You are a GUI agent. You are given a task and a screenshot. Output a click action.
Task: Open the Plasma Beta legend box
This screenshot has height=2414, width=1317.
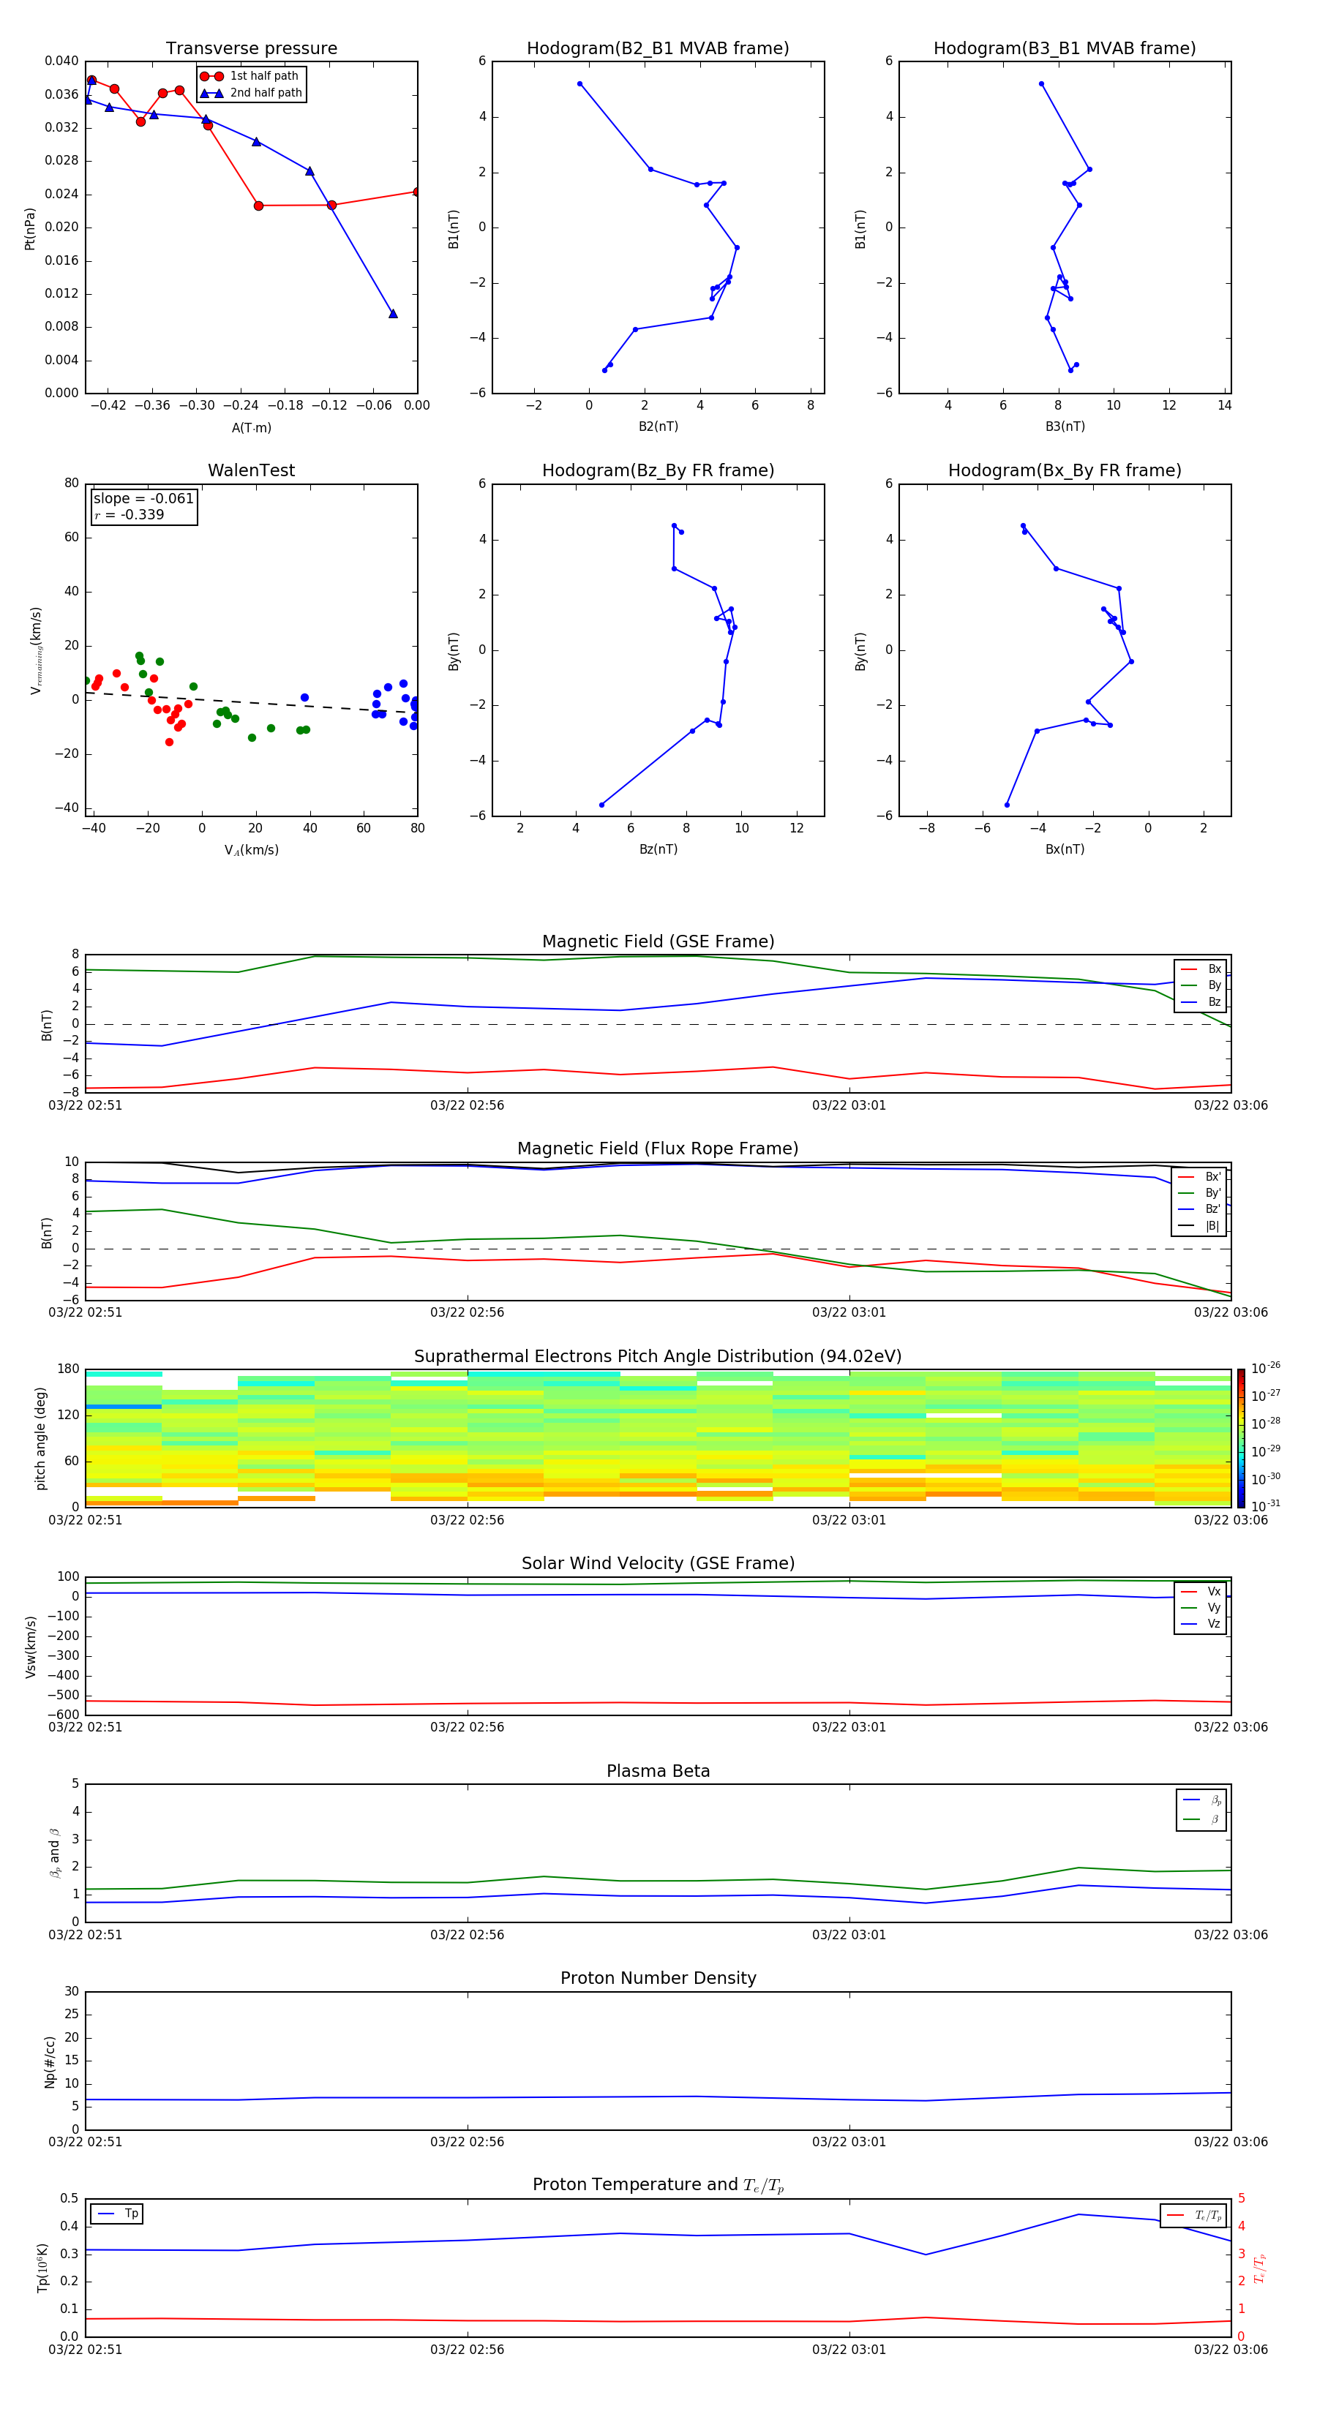(1201, 1811)
